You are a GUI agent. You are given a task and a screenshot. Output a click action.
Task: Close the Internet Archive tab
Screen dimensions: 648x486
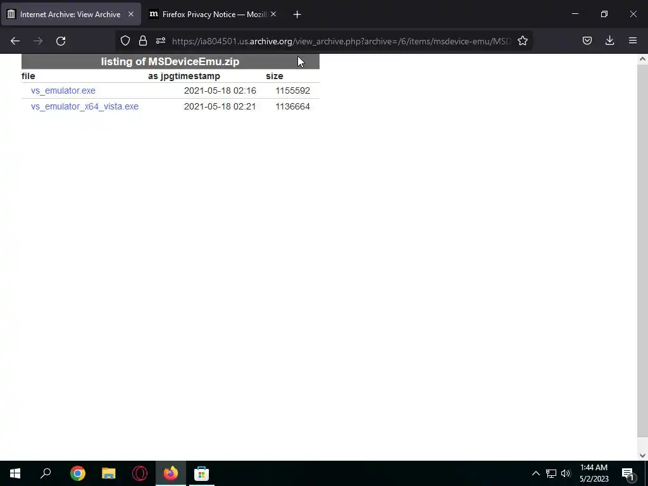tap(131, 14)
